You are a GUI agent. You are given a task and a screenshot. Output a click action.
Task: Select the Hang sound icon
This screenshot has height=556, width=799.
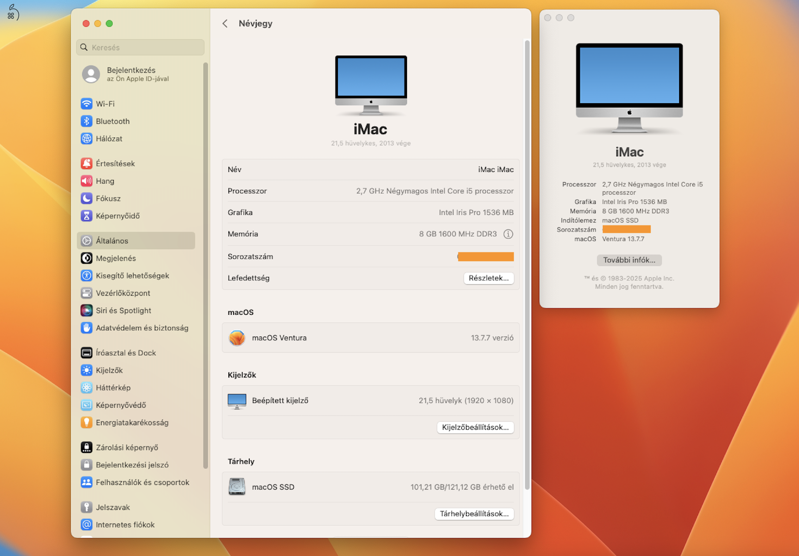point(86,181)
